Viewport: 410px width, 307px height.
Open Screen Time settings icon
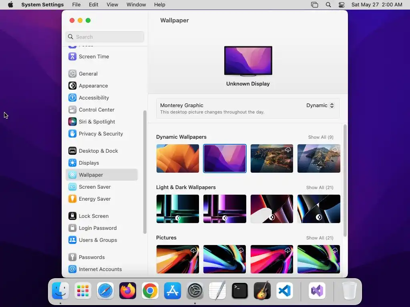coord(72,56)
